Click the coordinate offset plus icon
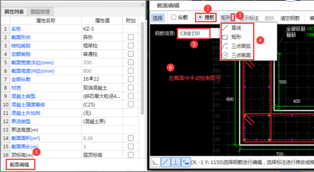The width and height of the screenshot is (314, 172). 186,162
